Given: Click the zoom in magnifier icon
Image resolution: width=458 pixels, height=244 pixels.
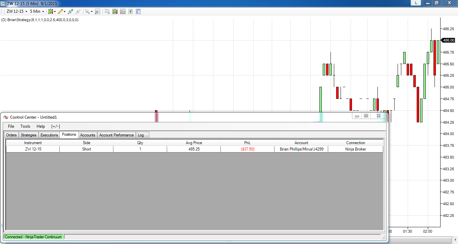Looking at the screenshot, I should click(70, 11).
